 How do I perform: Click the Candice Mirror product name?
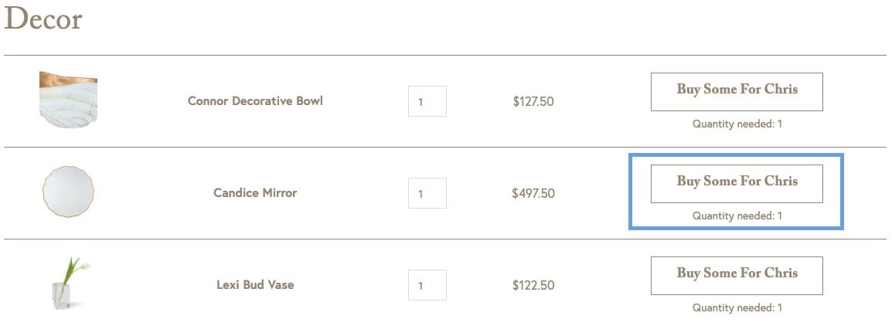pos(255,193)
